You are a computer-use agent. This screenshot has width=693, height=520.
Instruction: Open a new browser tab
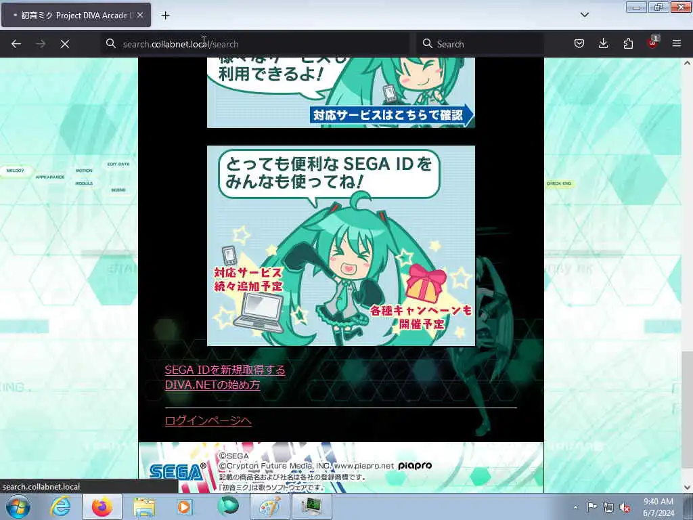click(165, 16)
